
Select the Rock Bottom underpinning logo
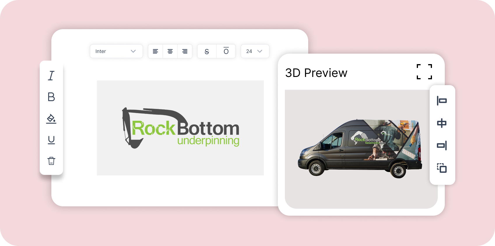coord(180,128)
